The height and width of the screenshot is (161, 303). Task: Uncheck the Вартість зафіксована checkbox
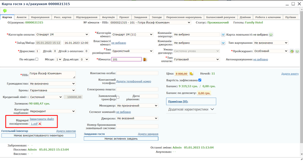coord(200,80)
